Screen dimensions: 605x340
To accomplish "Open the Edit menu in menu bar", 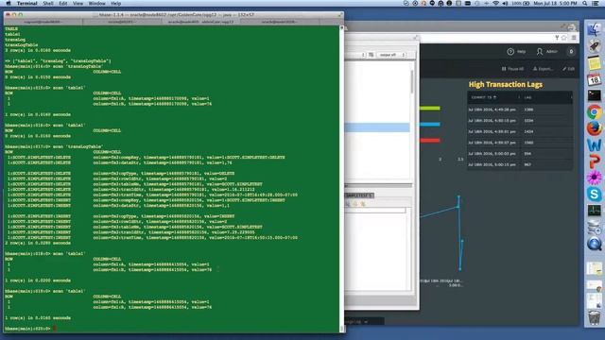I will click(63, 3).
